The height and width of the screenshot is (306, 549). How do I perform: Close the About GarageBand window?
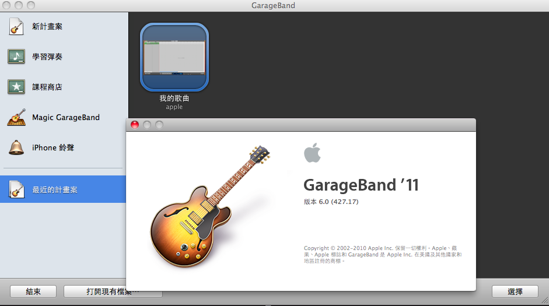[x=135, y=125]
